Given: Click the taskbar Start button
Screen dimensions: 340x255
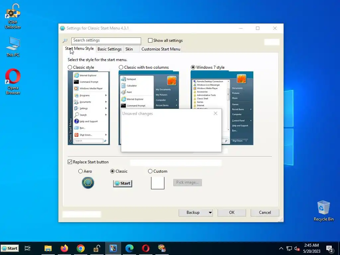Looking at the screenshot, I should tap(10, 248).
